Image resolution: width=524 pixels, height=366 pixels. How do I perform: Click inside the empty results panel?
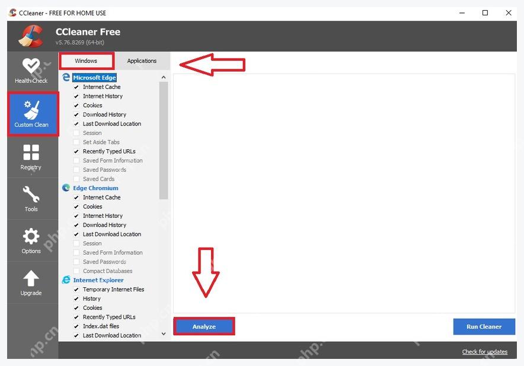point(344,193)
